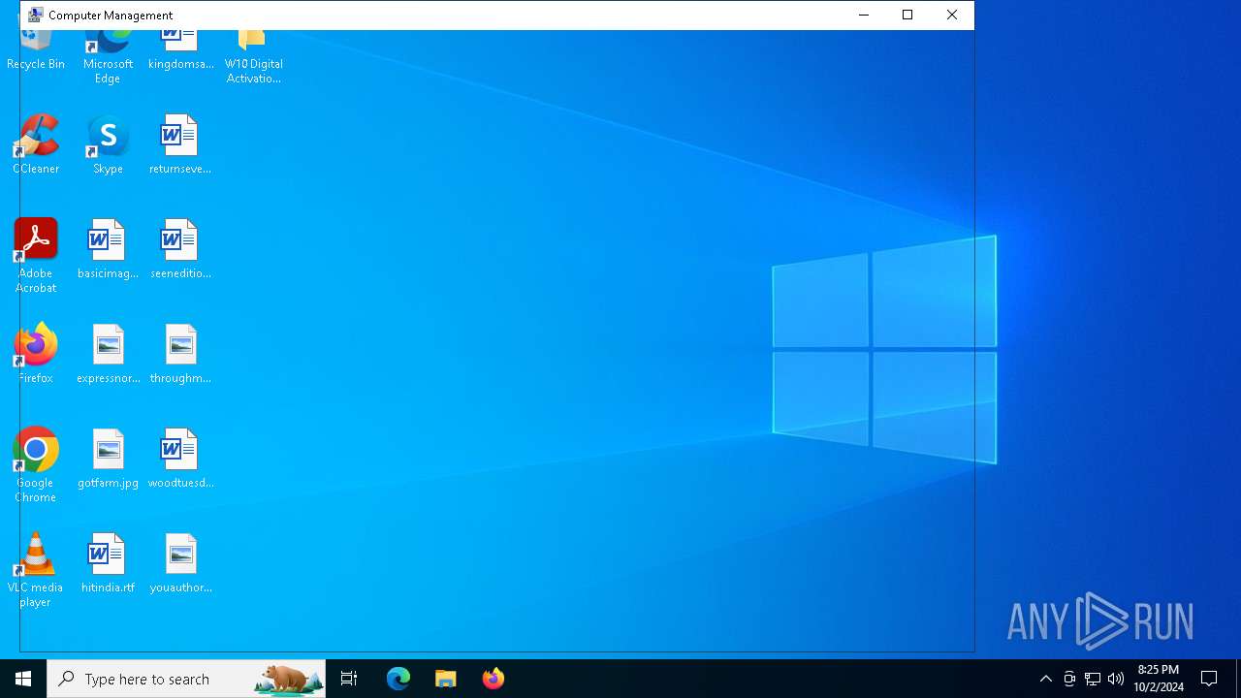The height and width of the screenshot is (698, 1241).
Task: Open Task View from the taskbar
Action: tap(349, 679)
